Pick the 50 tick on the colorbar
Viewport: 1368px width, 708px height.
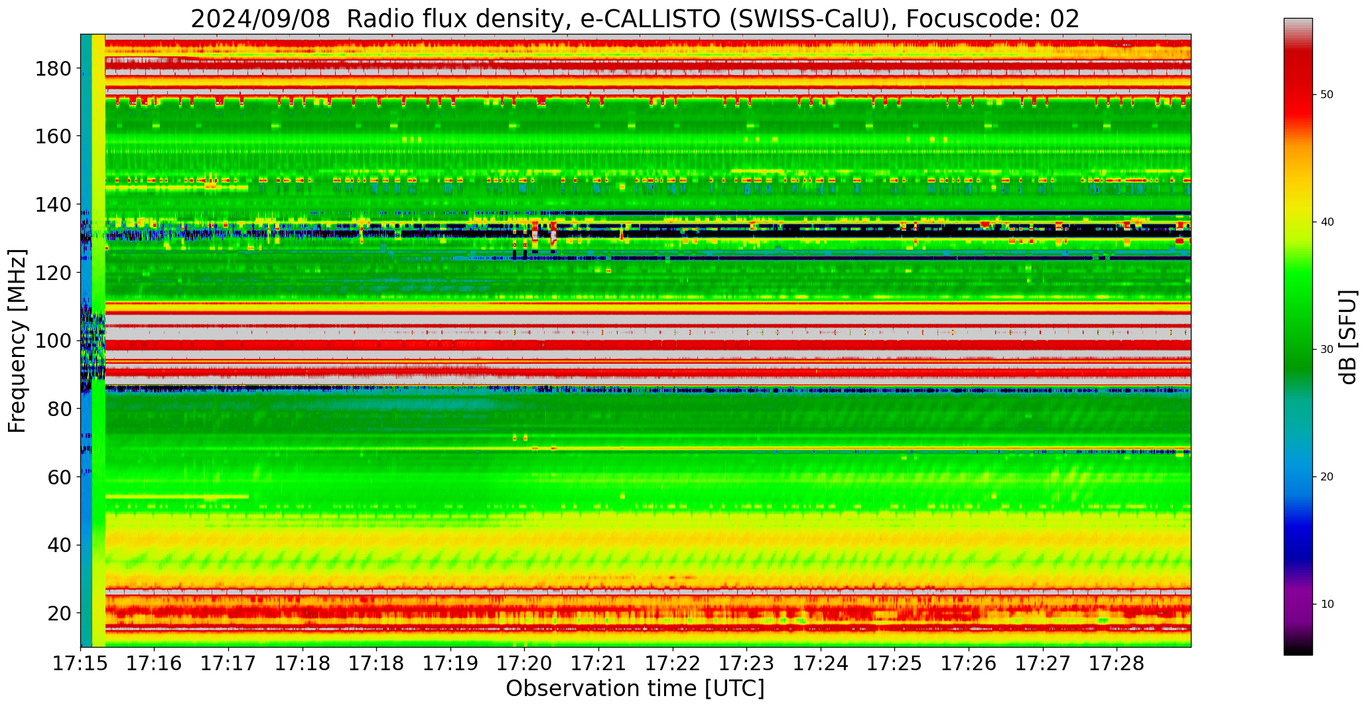[x=1327, y=95]
